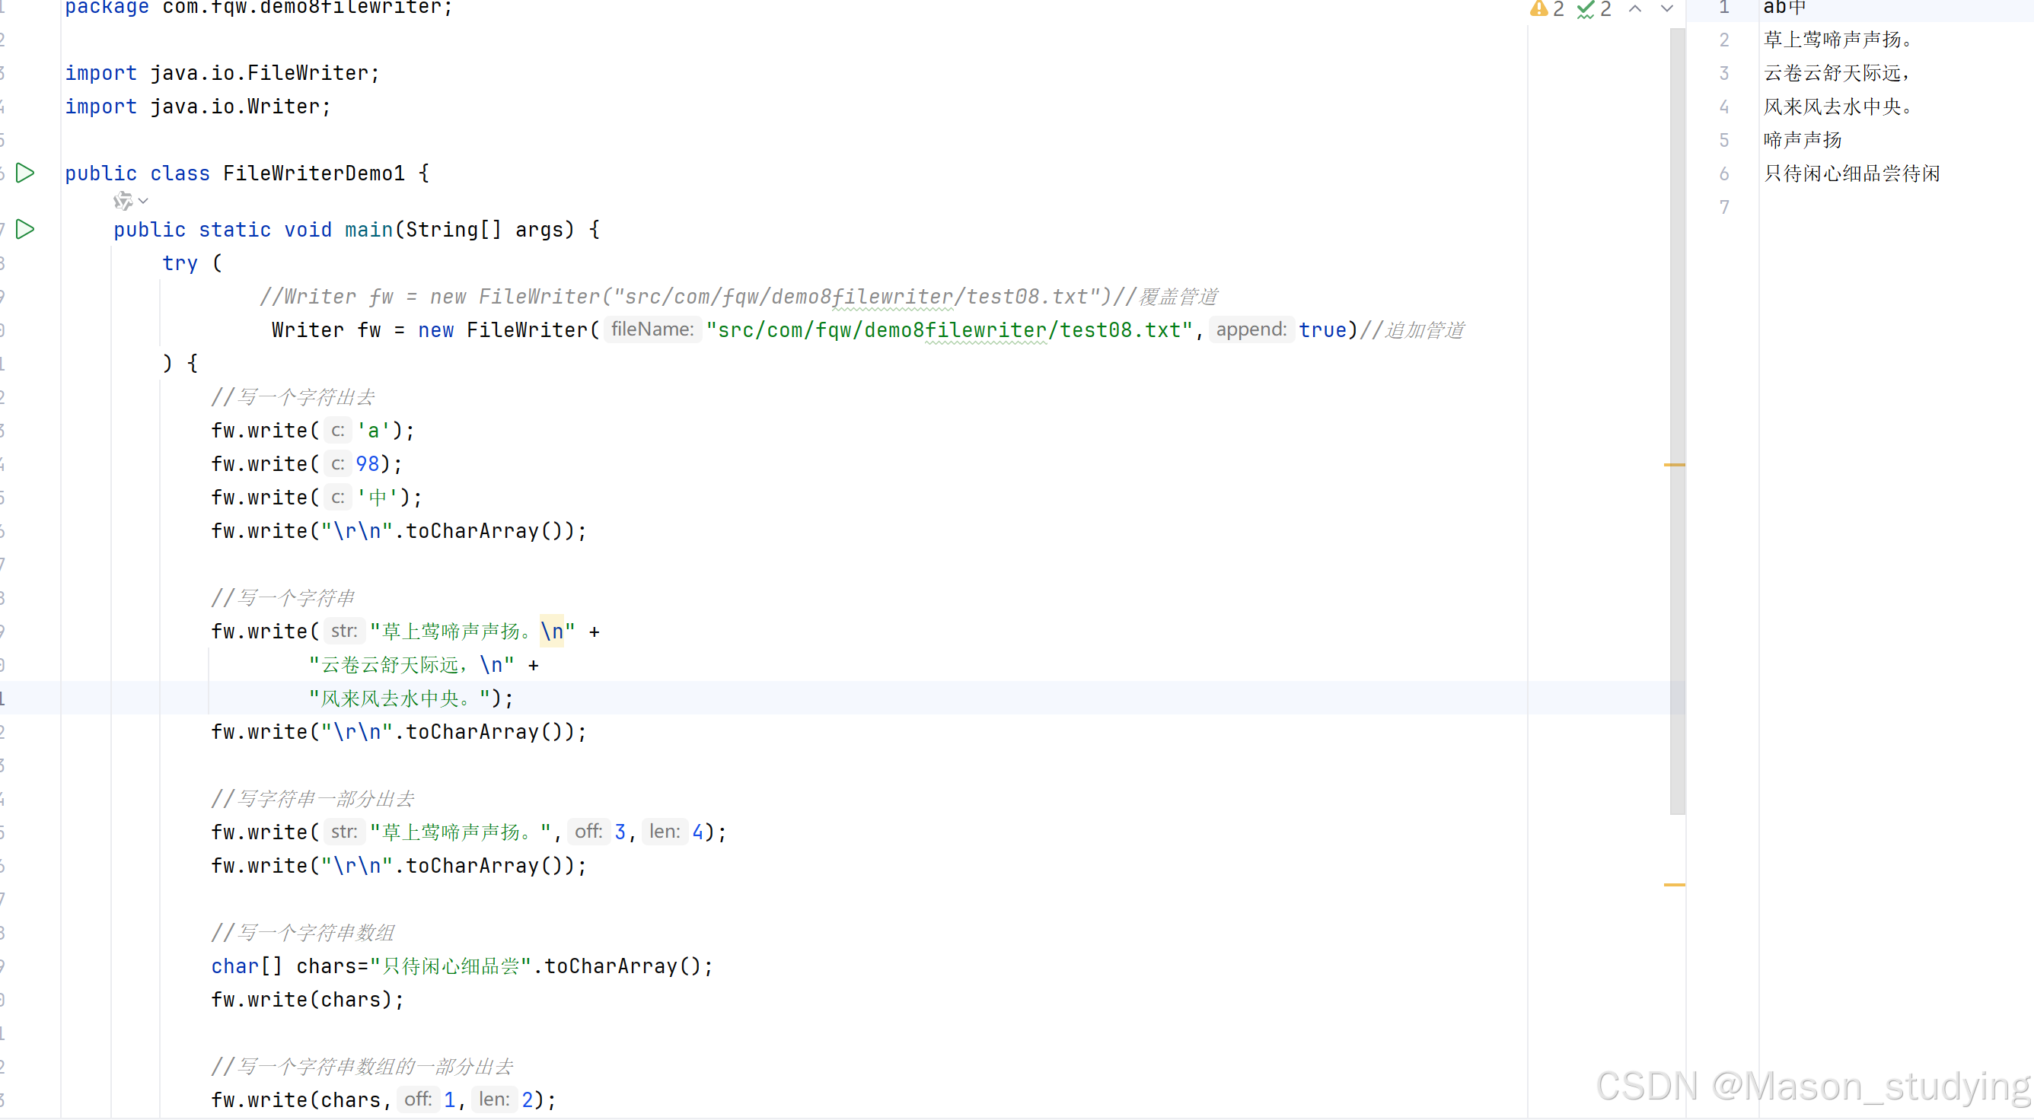Screen dimensions: 2034x1120
Task: Expand the AI assistant dropdown chevron
Action: (x=143, y=202)
